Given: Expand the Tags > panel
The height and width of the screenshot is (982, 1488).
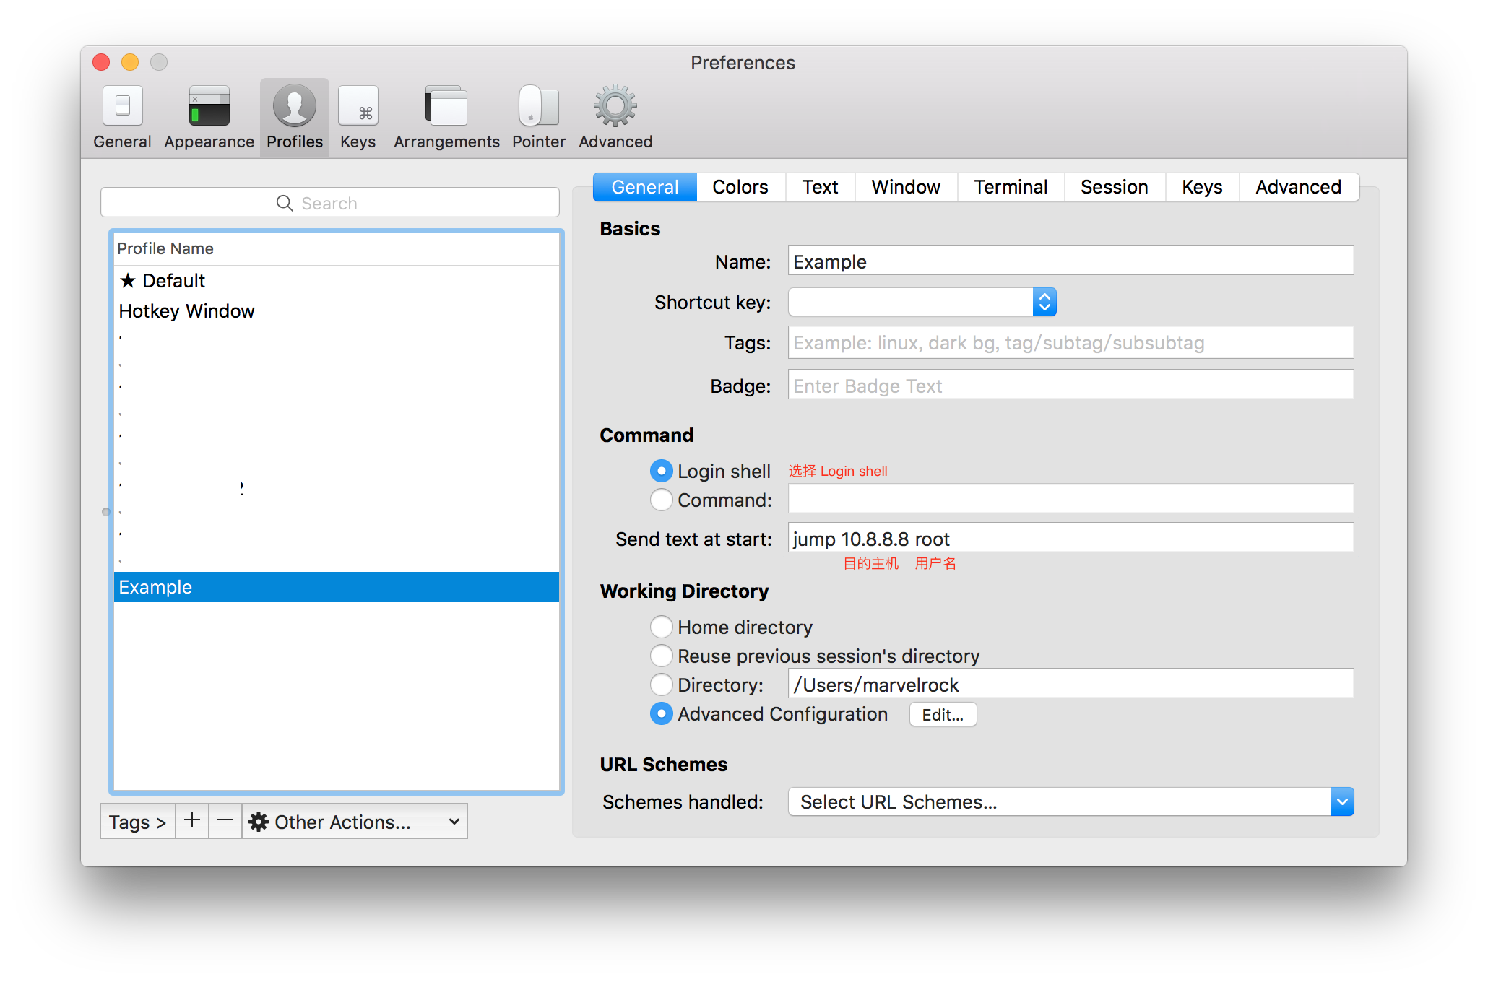Looking at the screenshot, I should pos(138,821).
